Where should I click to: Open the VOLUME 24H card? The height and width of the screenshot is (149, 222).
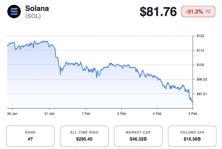coord(192,136)
